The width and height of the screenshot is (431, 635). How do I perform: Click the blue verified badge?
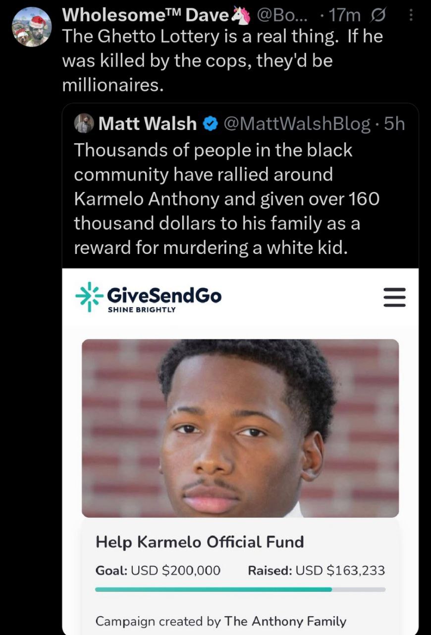[211, 124]
